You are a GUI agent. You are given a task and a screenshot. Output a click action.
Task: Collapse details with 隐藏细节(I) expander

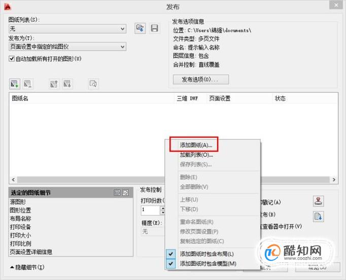tap(27, 267)
